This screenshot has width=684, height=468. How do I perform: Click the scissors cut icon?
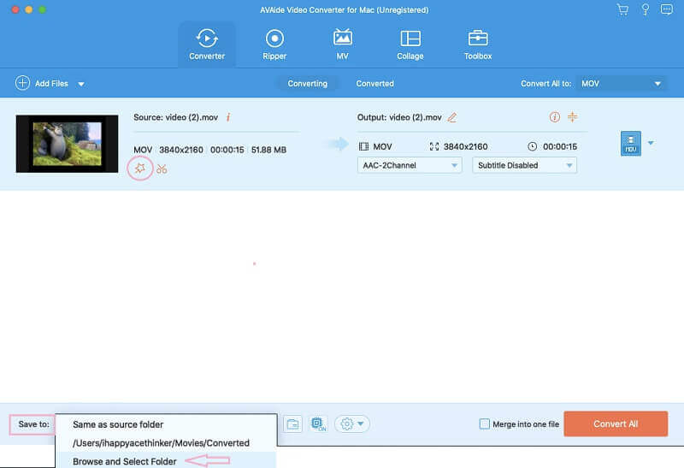(162, 169)
